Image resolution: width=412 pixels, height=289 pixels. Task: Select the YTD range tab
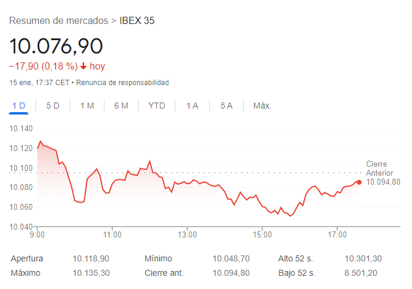point(157,106)
